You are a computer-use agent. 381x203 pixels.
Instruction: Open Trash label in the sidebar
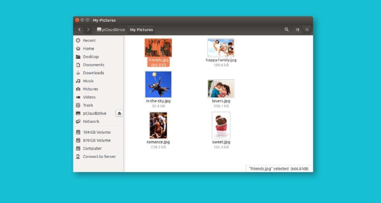88,105
